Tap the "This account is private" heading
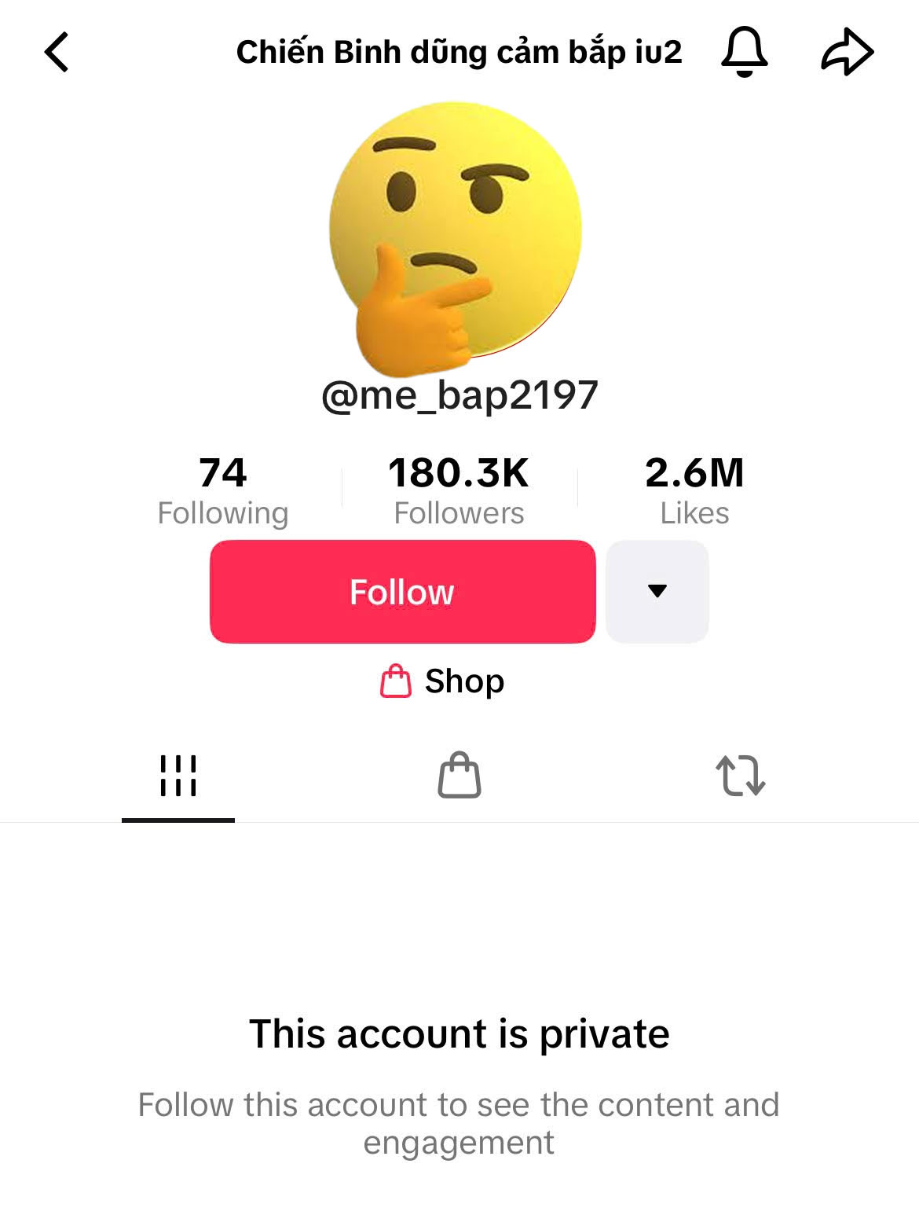This screenshot has height=1226, width=919. [x=459, y=1033]
